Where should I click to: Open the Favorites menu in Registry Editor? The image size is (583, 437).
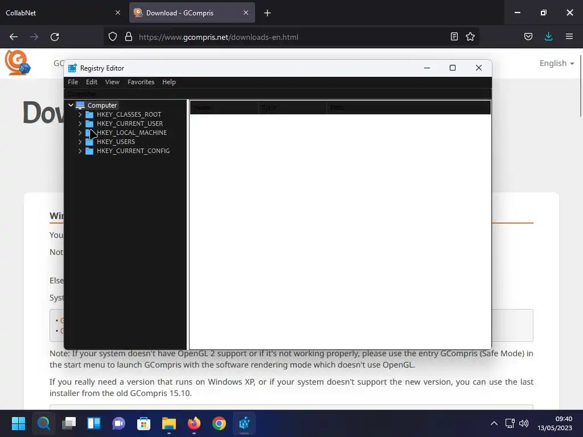click(141, 82)
